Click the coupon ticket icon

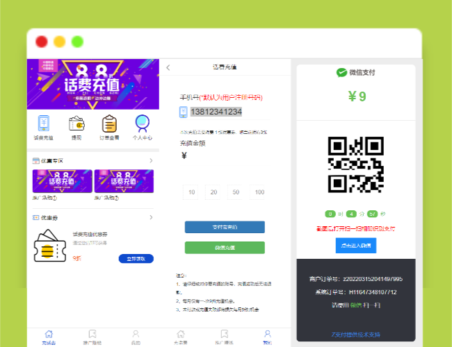tap(50, 246)
